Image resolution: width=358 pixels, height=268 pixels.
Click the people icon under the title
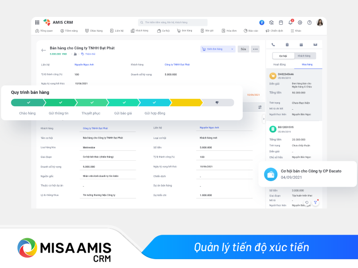75,54
